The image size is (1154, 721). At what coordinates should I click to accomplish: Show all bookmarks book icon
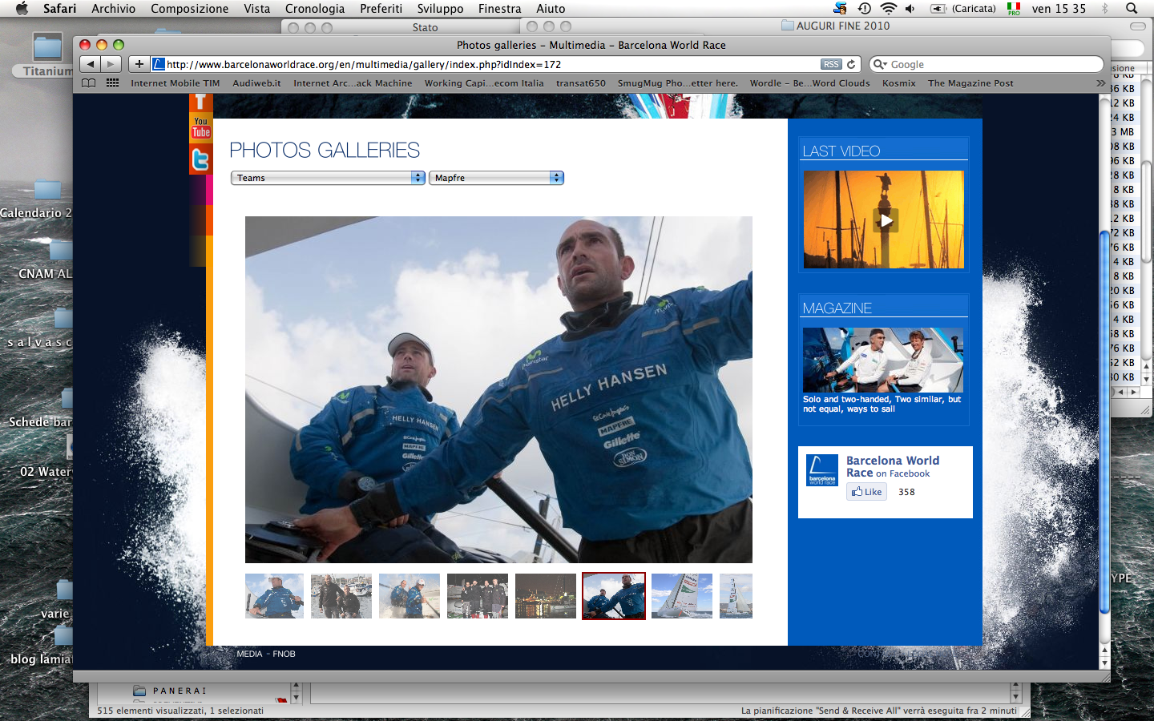point(88,83)
